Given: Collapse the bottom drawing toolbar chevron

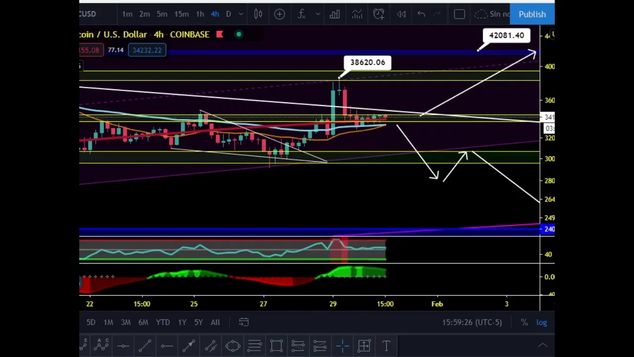Looking at the screenshot, I should [542, 346].
